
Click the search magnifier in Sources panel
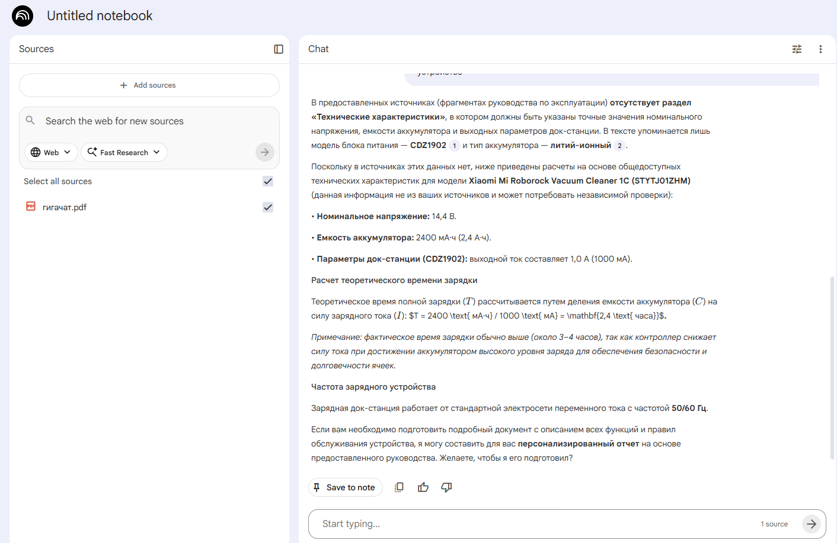coord(30,120)
